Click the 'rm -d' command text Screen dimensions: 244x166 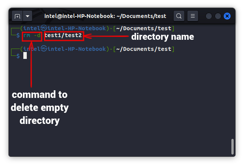coord(32,36)
